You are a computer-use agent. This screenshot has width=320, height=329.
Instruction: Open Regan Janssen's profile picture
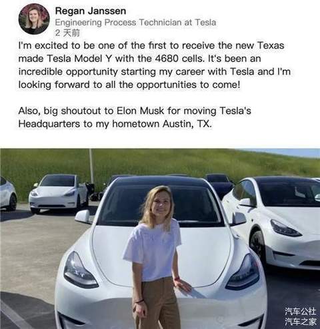click(34, 19)
